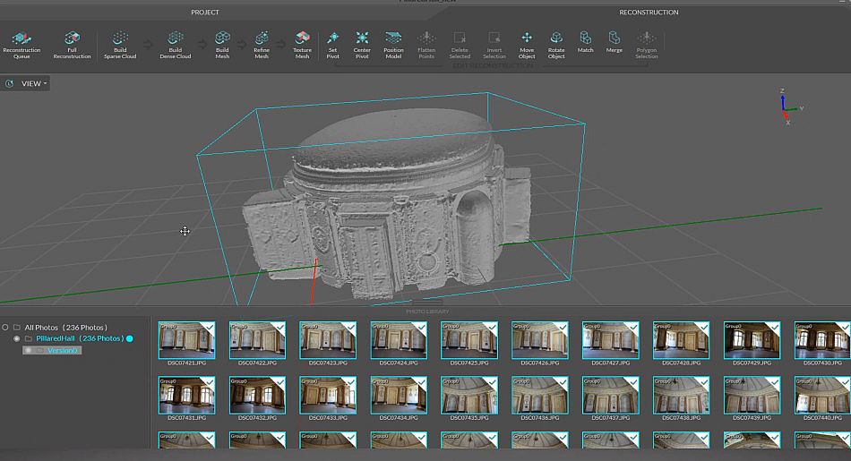Viewport: 851px width, 461px height.
Task: Choose the Center Pivot tool
Action: pyautogui.click(x=362, y=44)
